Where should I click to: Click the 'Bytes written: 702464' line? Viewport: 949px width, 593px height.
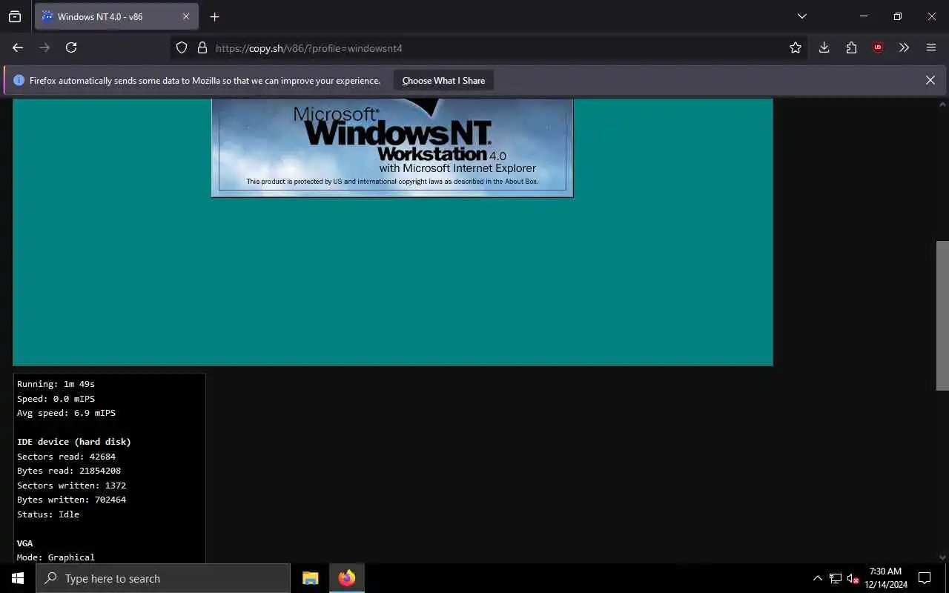coord(71,500)
